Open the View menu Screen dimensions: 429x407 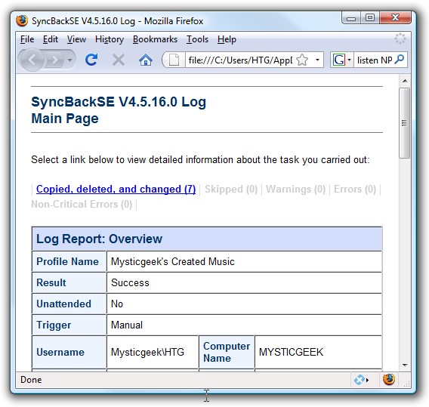pos(76,39)
